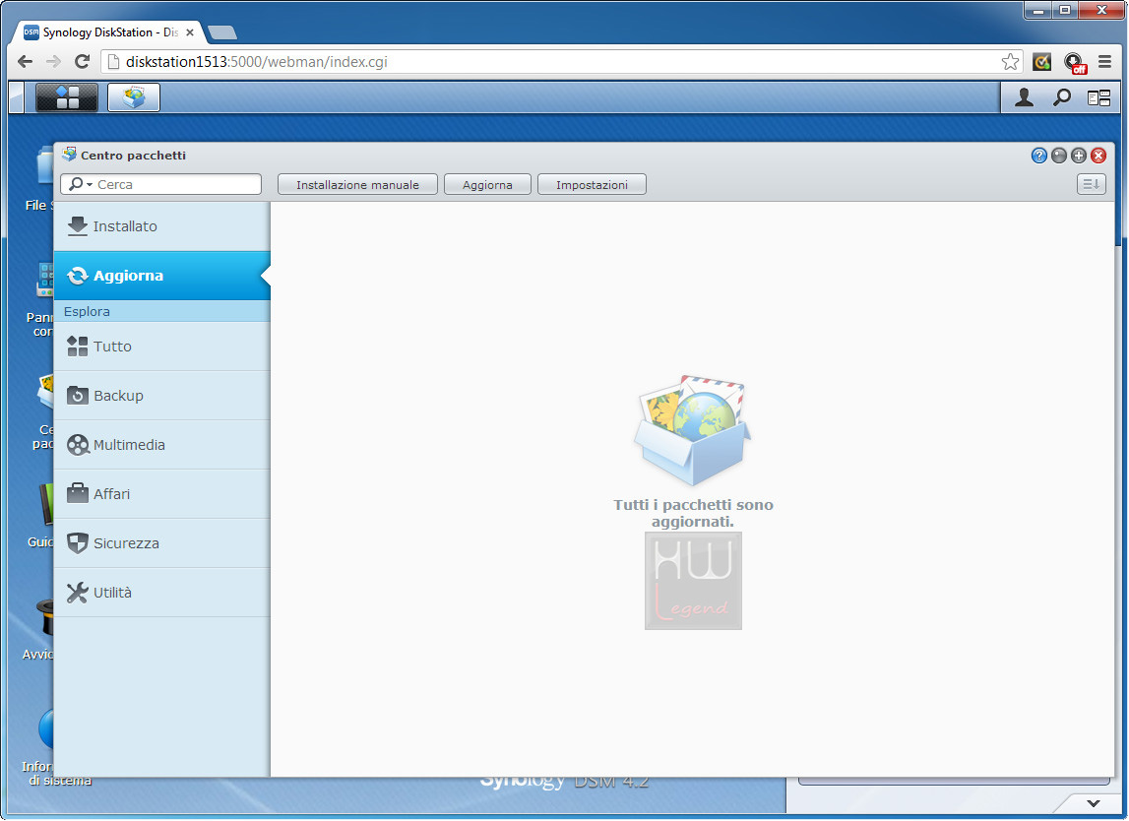Screen dimensions: 1129x821
Task: Expand the chevron at the bottom right corner
Action: pos(1093,803)
